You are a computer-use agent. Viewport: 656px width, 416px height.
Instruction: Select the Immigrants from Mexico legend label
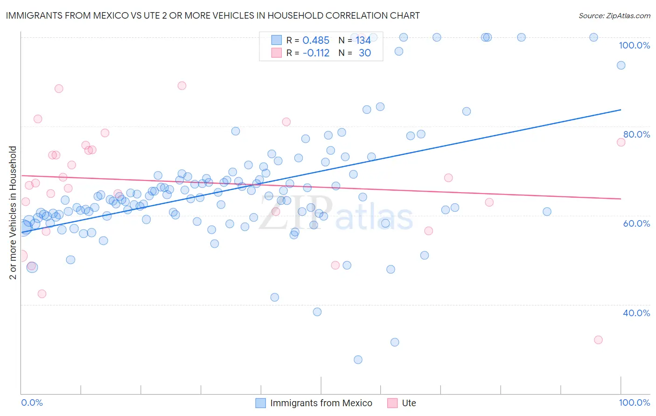point(321,403)
